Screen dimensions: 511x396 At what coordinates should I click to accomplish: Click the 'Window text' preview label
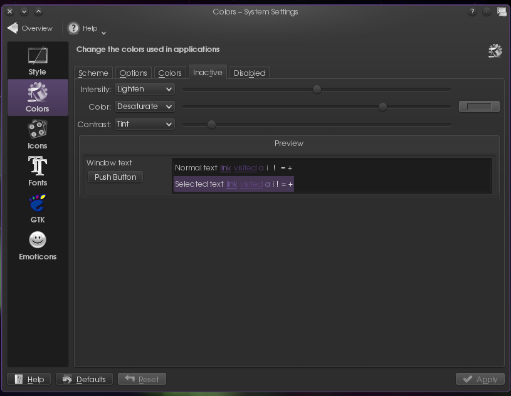pyautogui.click(x=109, y=162)
